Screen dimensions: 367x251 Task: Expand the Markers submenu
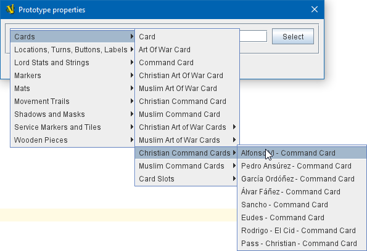tap(73, 76)
